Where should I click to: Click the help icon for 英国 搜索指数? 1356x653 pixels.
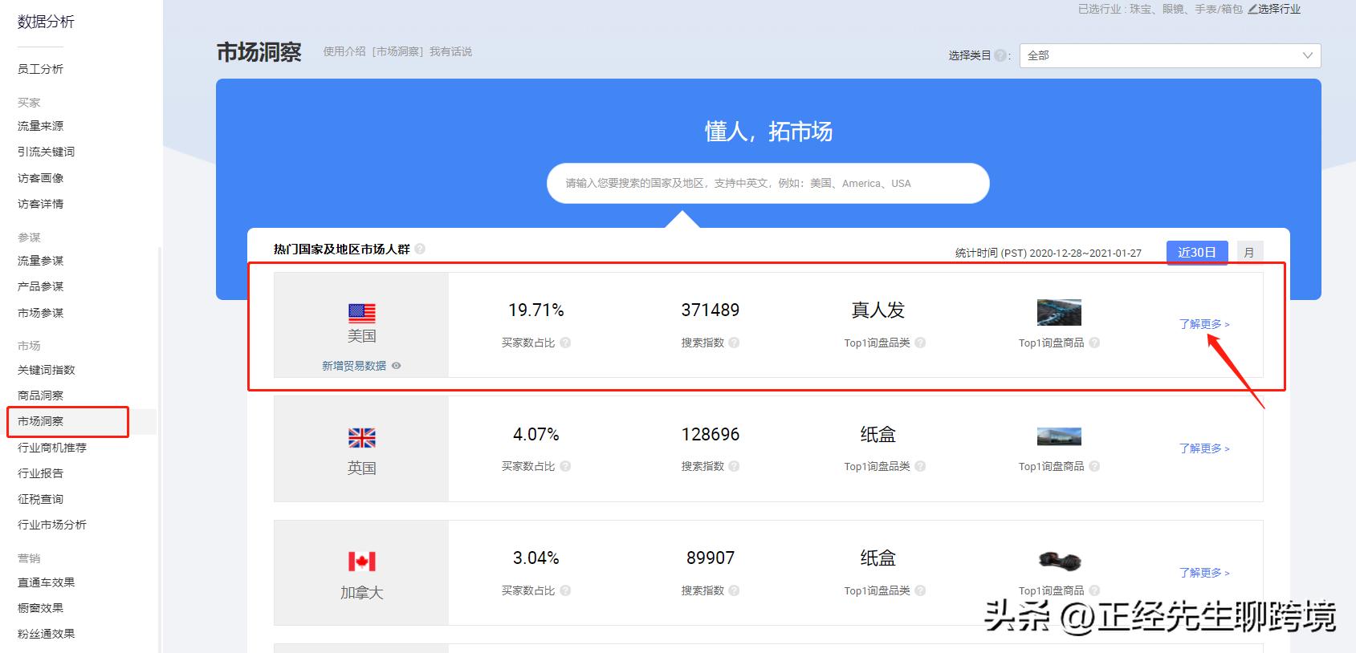coord(734,466)
